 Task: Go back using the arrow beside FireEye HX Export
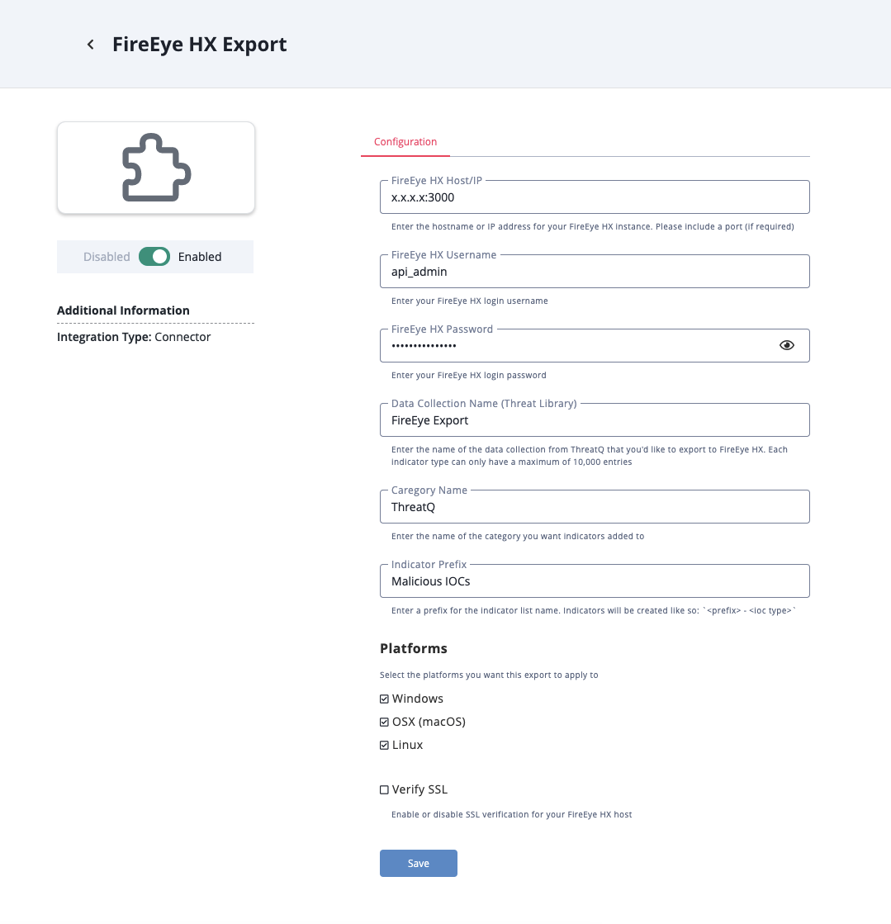click(x=90, y=45)
